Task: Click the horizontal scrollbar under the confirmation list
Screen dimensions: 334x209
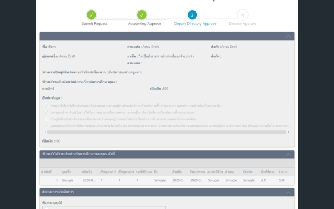Action: pyautogui.click(x=167, y=132)
